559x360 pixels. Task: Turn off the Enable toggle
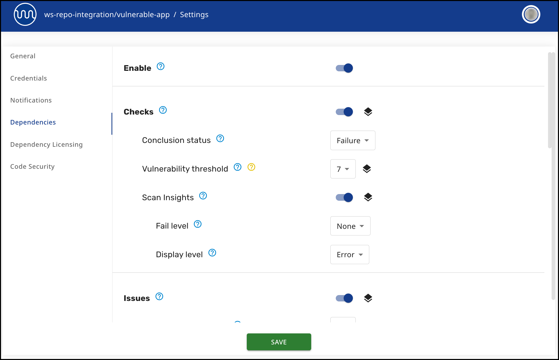(344, 68)
